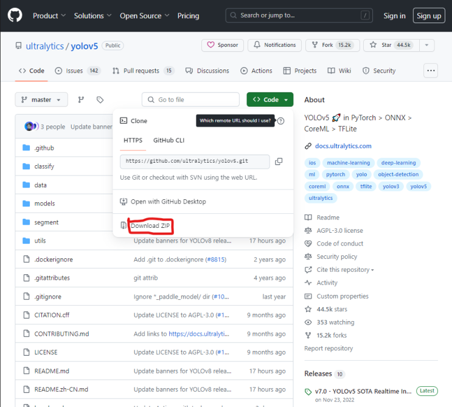Click the tags icon
This screenshot has height=407, width=452.
coord(100,100)
